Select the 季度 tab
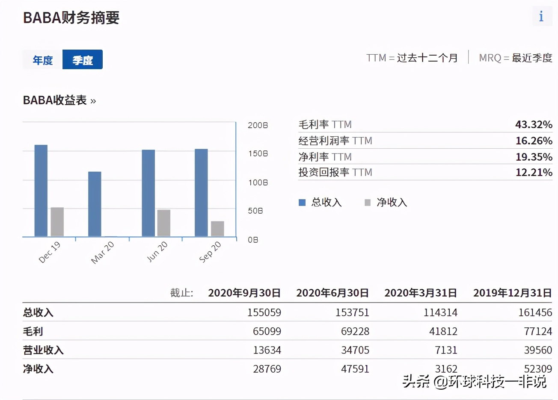 click(x=83, y=60)
